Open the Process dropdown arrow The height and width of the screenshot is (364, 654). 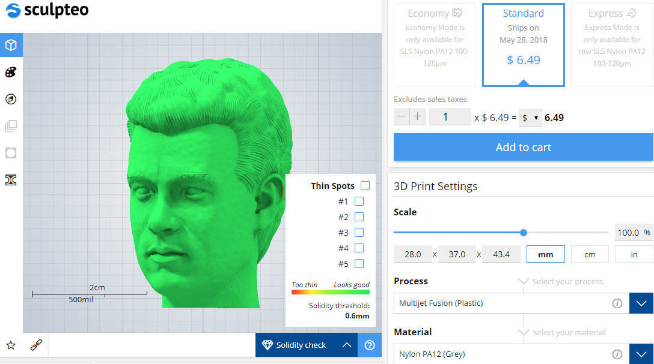click(641, 303)
